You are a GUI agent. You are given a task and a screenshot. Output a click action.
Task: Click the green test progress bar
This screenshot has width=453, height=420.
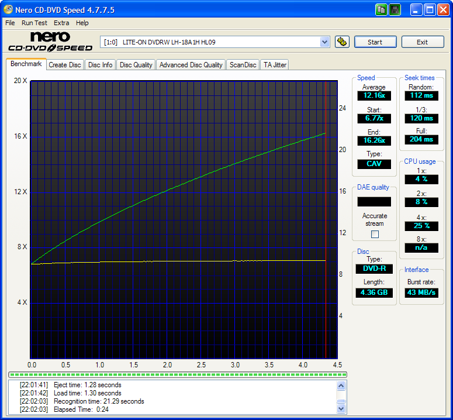point(178,375)
